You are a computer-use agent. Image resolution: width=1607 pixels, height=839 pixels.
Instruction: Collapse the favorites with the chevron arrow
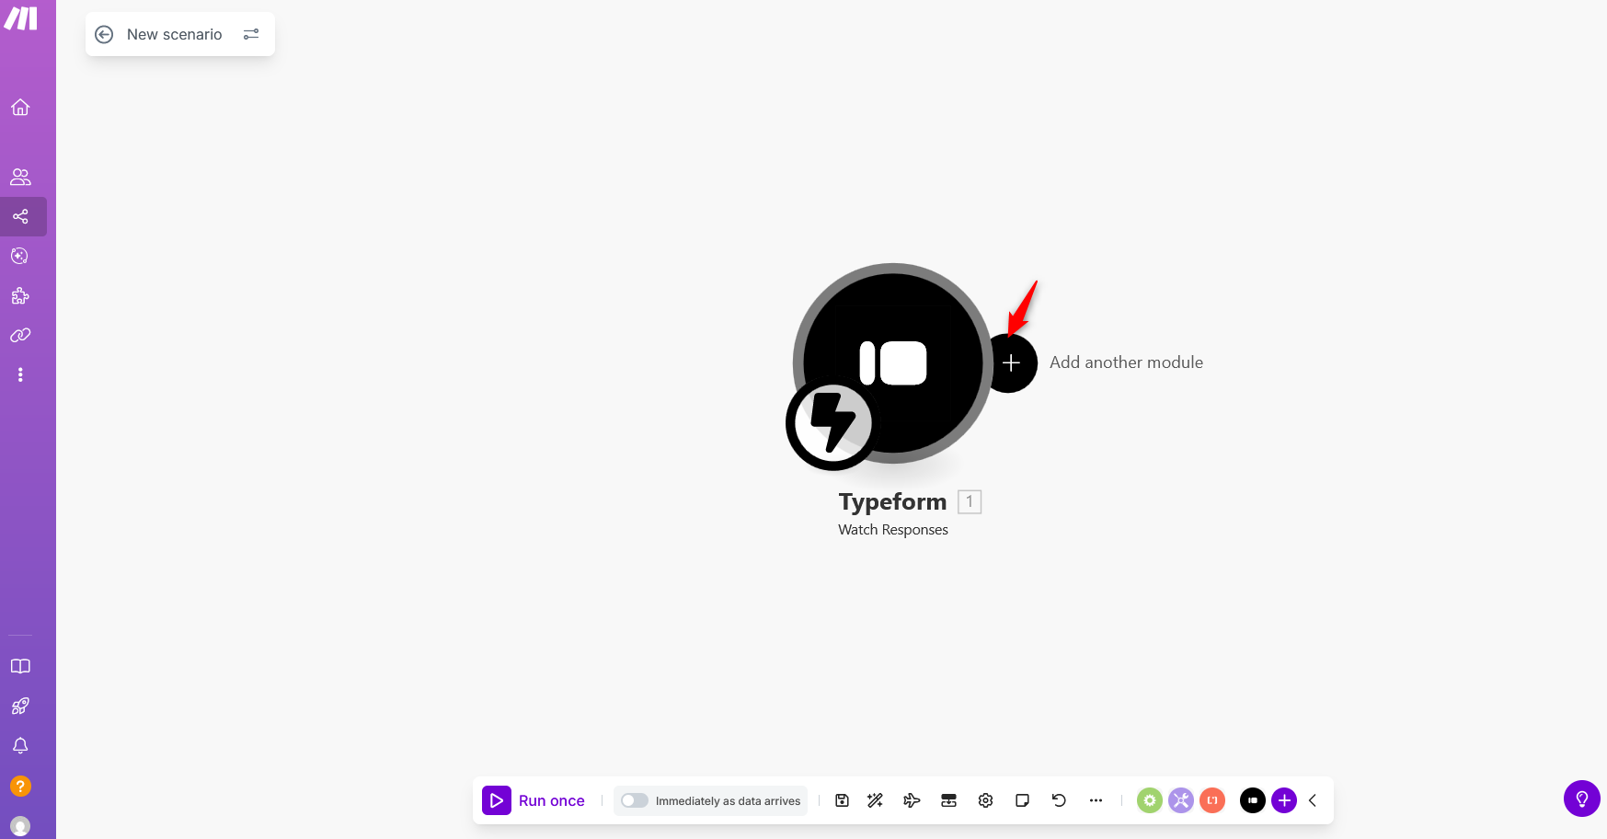click(x=1313, y=800)
